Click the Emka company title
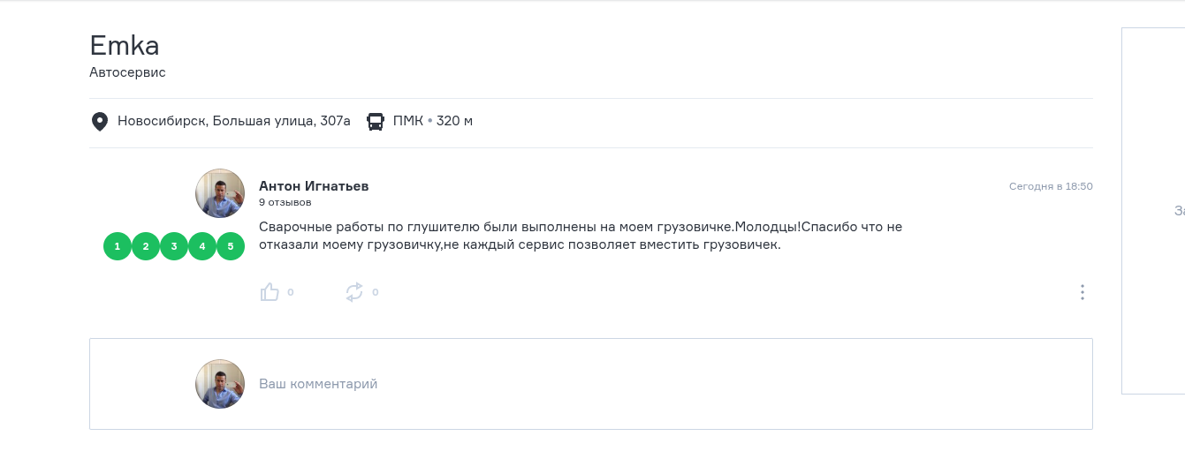The height and width of the screenshot is (451, 1185). pos(125,45)
